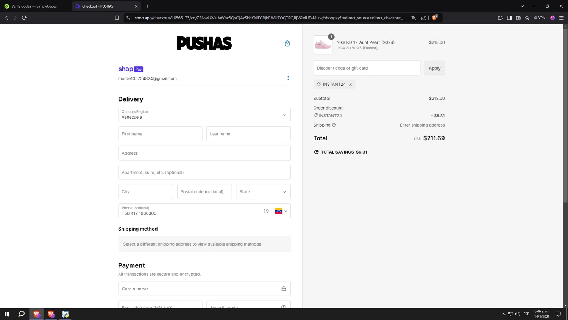This screenshot has height=320, width=568.
Task: Click the Card number field
Action: tap(204, 289)
